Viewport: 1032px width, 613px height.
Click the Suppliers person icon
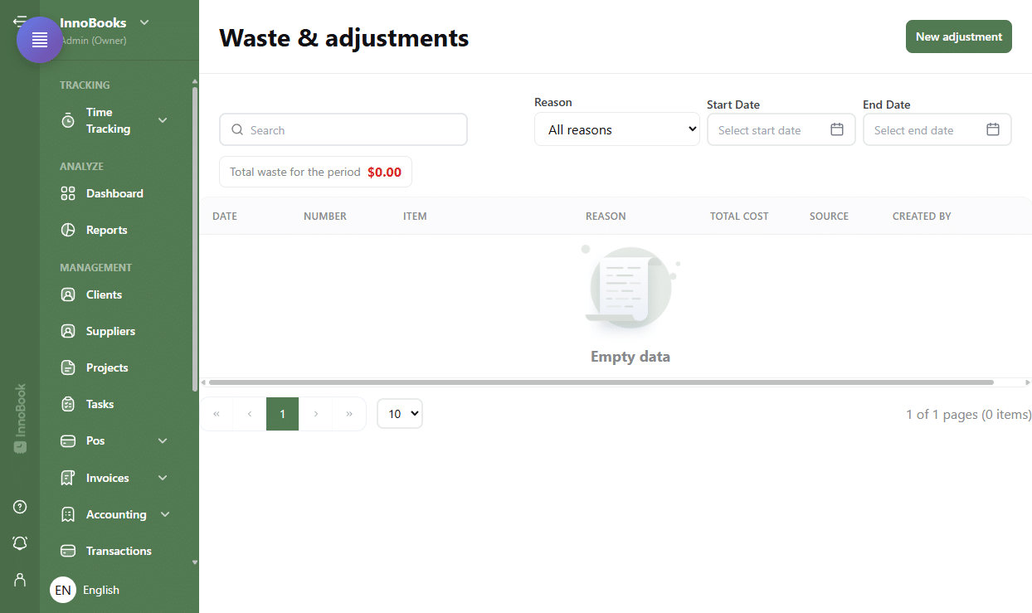68,331
